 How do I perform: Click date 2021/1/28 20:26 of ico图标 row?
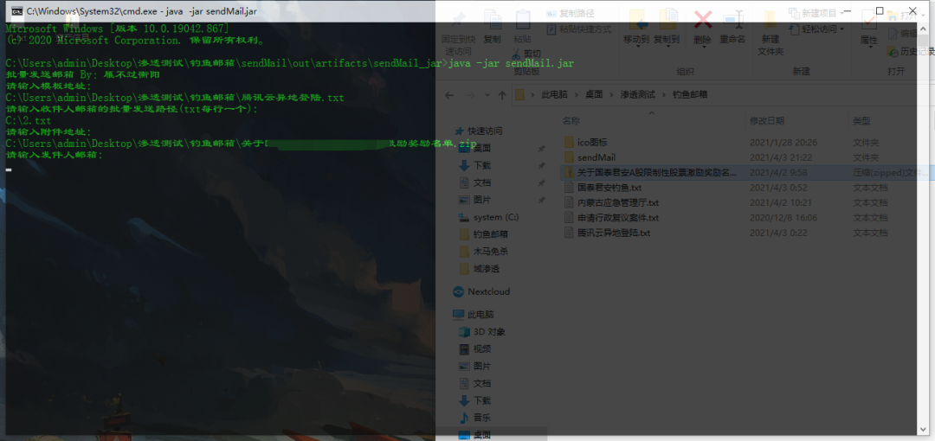pyautogui.click(x=783, y=143)
